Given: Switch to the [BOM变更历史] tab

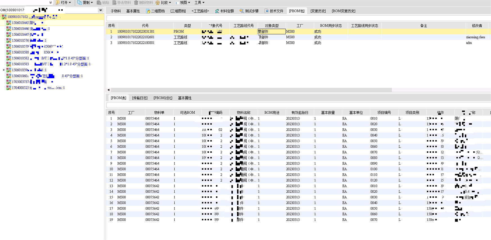Looking at the screenshot, I should pyautogui.click(x=343, y=11).
